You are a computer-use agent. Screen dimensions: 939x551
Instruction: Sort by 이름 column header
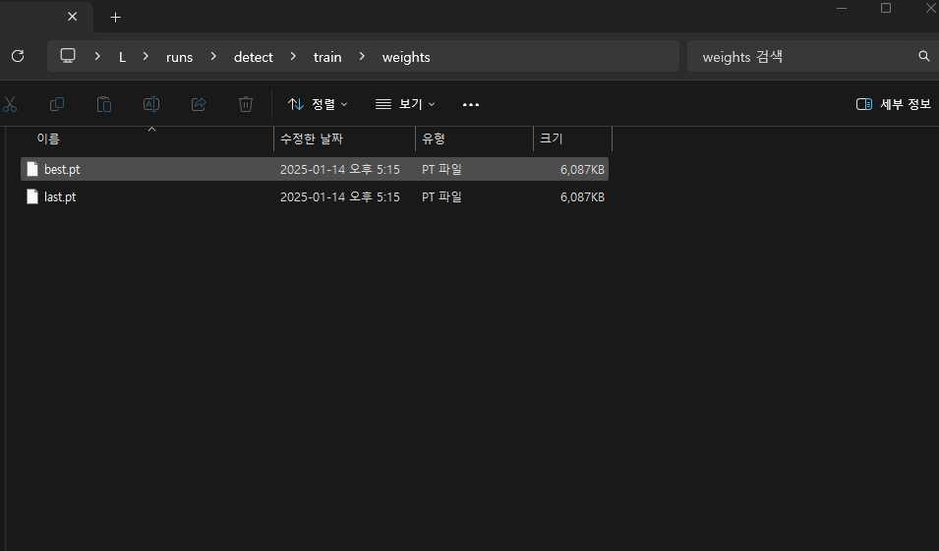[147, 138]
